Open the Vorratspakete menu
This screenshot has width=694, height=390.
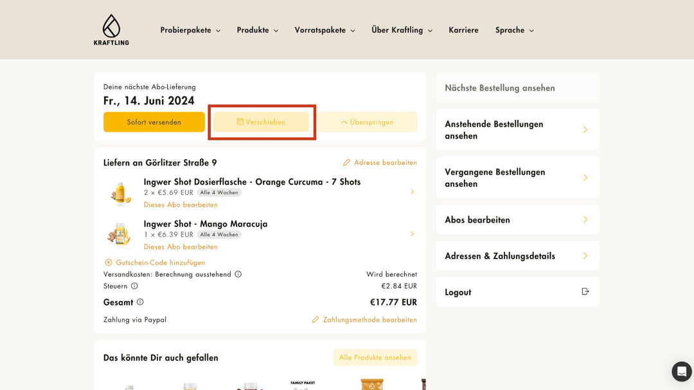point(325,30)
